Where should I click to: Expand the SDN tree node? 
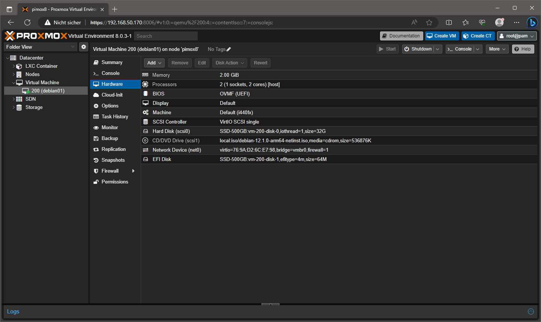(14, 99)
